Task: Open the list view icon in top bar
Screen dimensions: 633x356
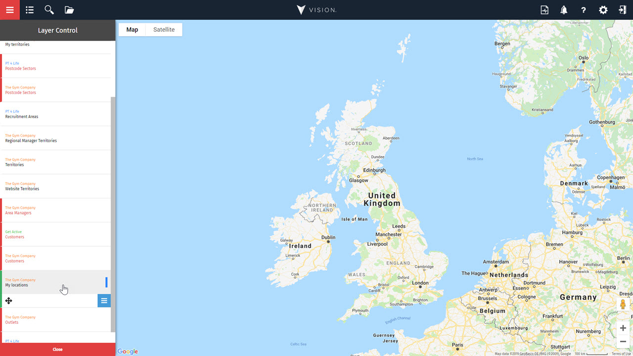Action: [30, 10]
